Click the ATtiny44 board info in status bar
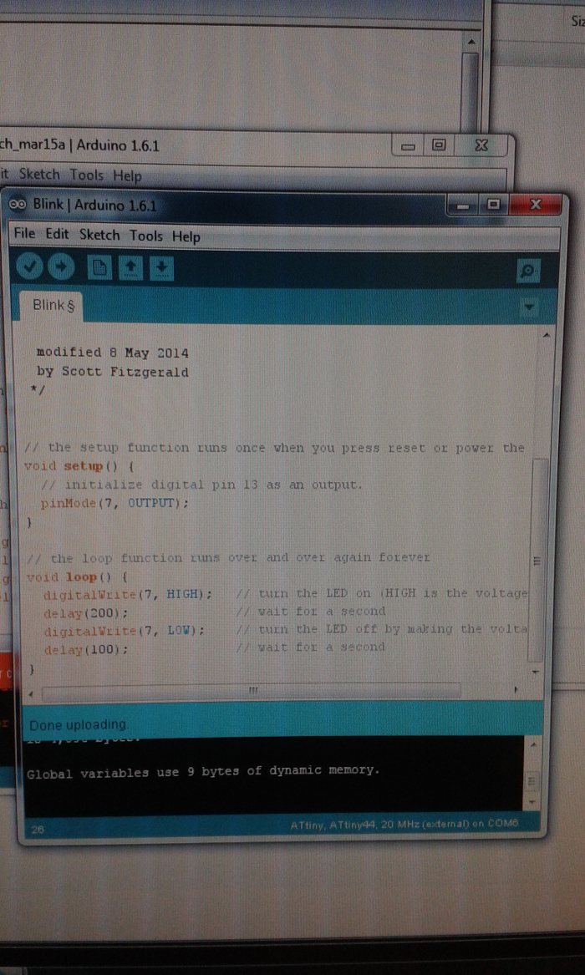 coord(404,825)
